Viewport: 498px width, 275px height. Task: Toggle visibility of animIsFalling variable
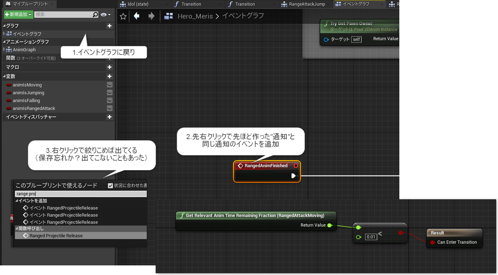tap(110, 101)
